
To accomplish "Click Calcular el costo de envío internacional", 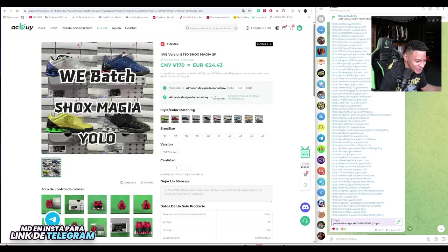I will [244, 97].
